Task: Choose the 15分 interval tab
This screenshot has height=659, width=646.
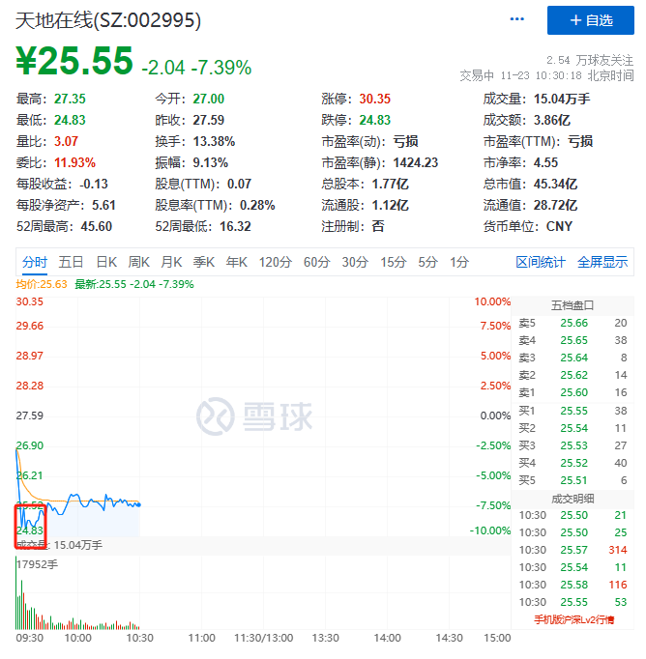Action: pyautogui.click(x=394, y=262)
